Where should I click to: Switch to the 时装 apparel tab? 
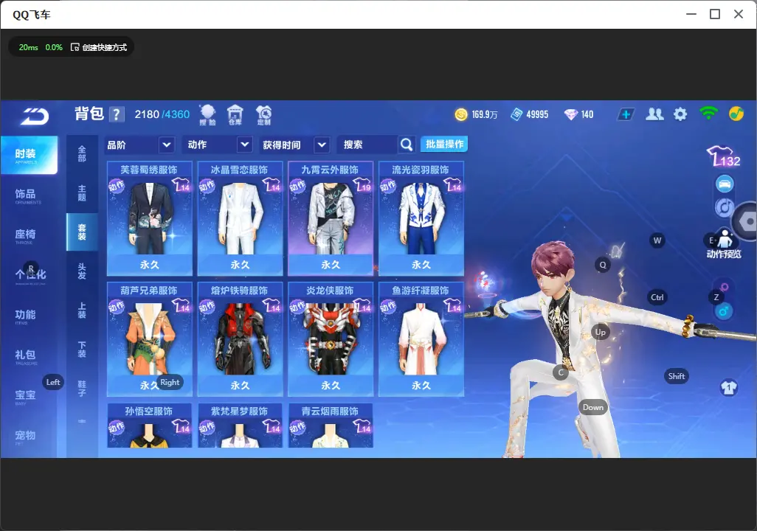29,155
